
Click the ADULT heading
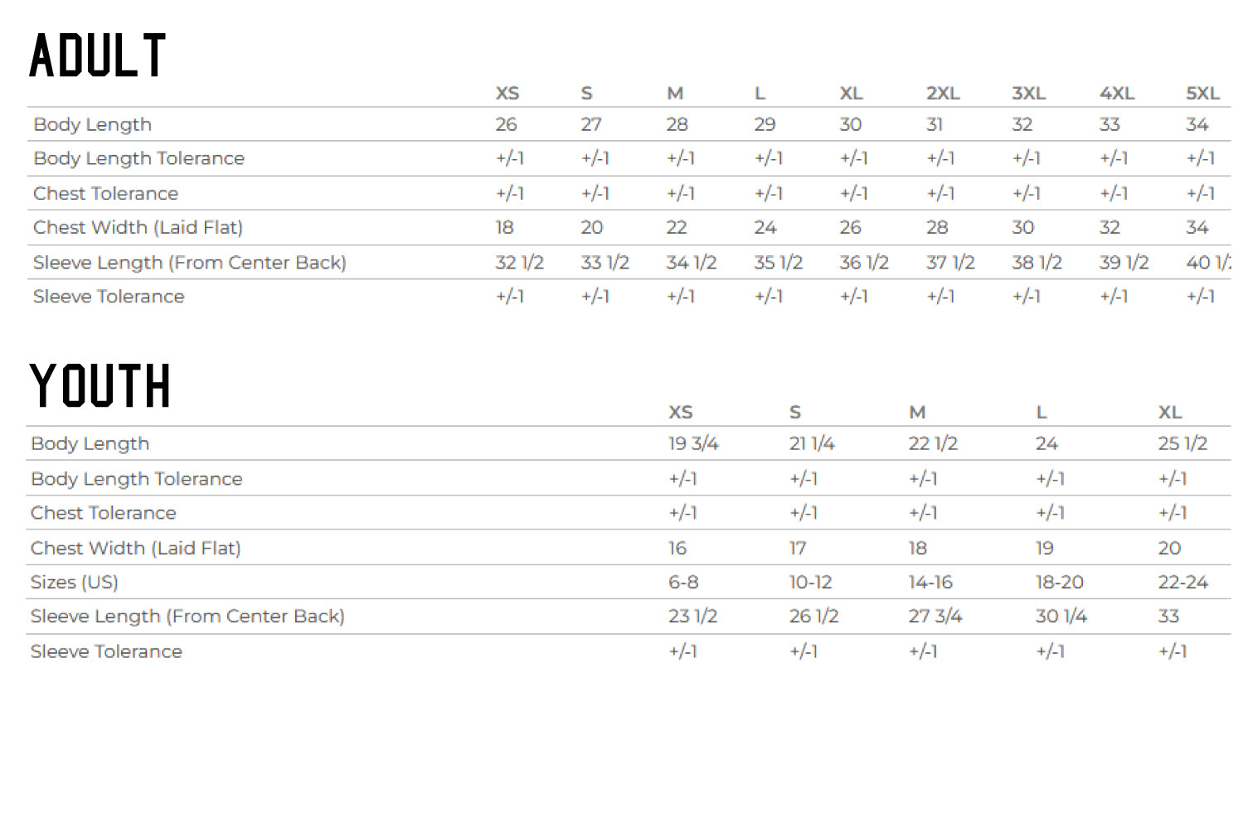click(x=98, y=56)
